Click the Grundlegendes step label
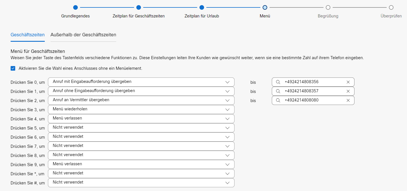The image size is (407, 191). coord(75,16)
